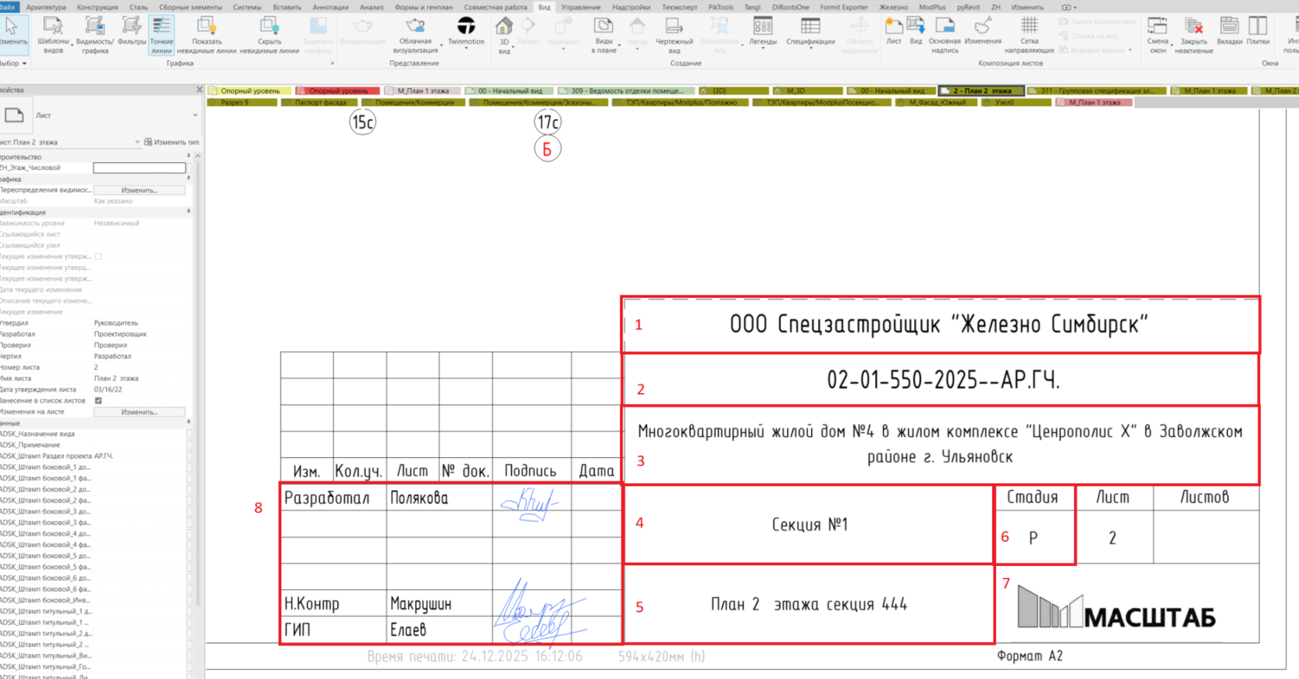Open the Insert (Вставить) ribbon tab
Viewport: 1299px width, 679px height.
pyautogui.click(x=287, y=7)
